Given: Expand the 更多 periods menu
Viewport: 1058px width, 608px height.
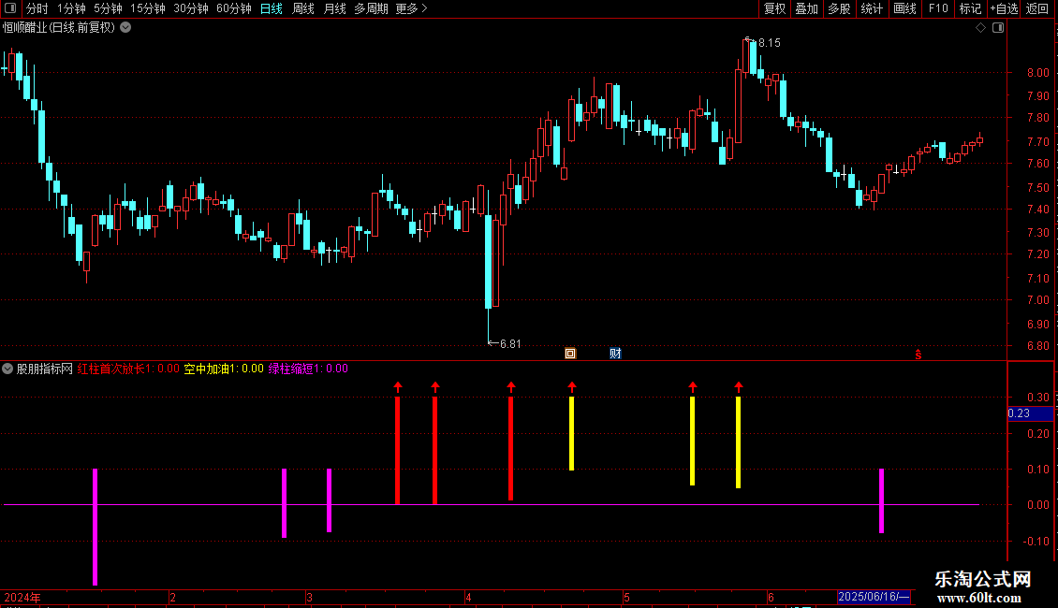Looking at the screenshot, I should point(411,8).
